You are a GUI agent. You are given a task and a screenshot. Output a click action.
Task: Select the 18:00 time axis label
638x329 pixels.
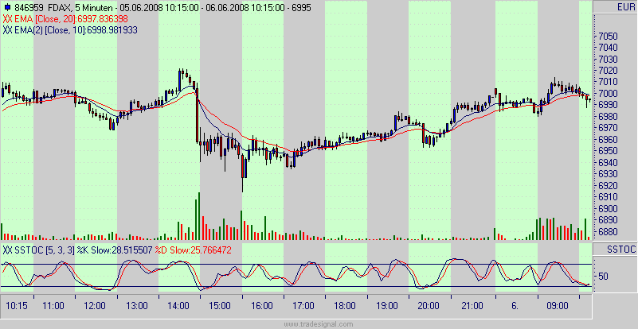pyautogui.click(x=345, y=306)
